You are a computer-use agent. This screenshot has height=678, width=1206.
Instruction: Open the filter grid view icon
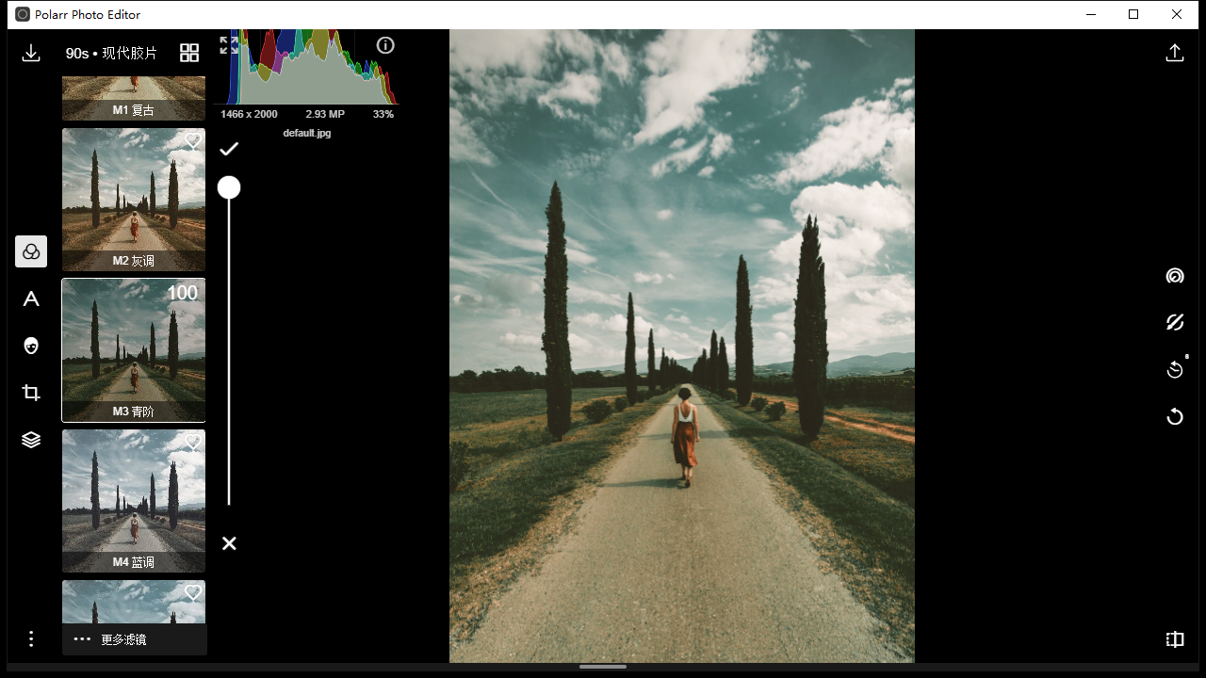pos(189,53)
